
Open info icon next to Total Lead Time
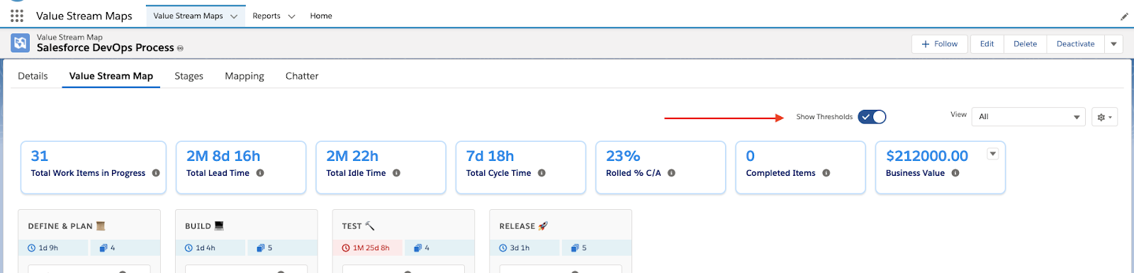tap(260, 173)
